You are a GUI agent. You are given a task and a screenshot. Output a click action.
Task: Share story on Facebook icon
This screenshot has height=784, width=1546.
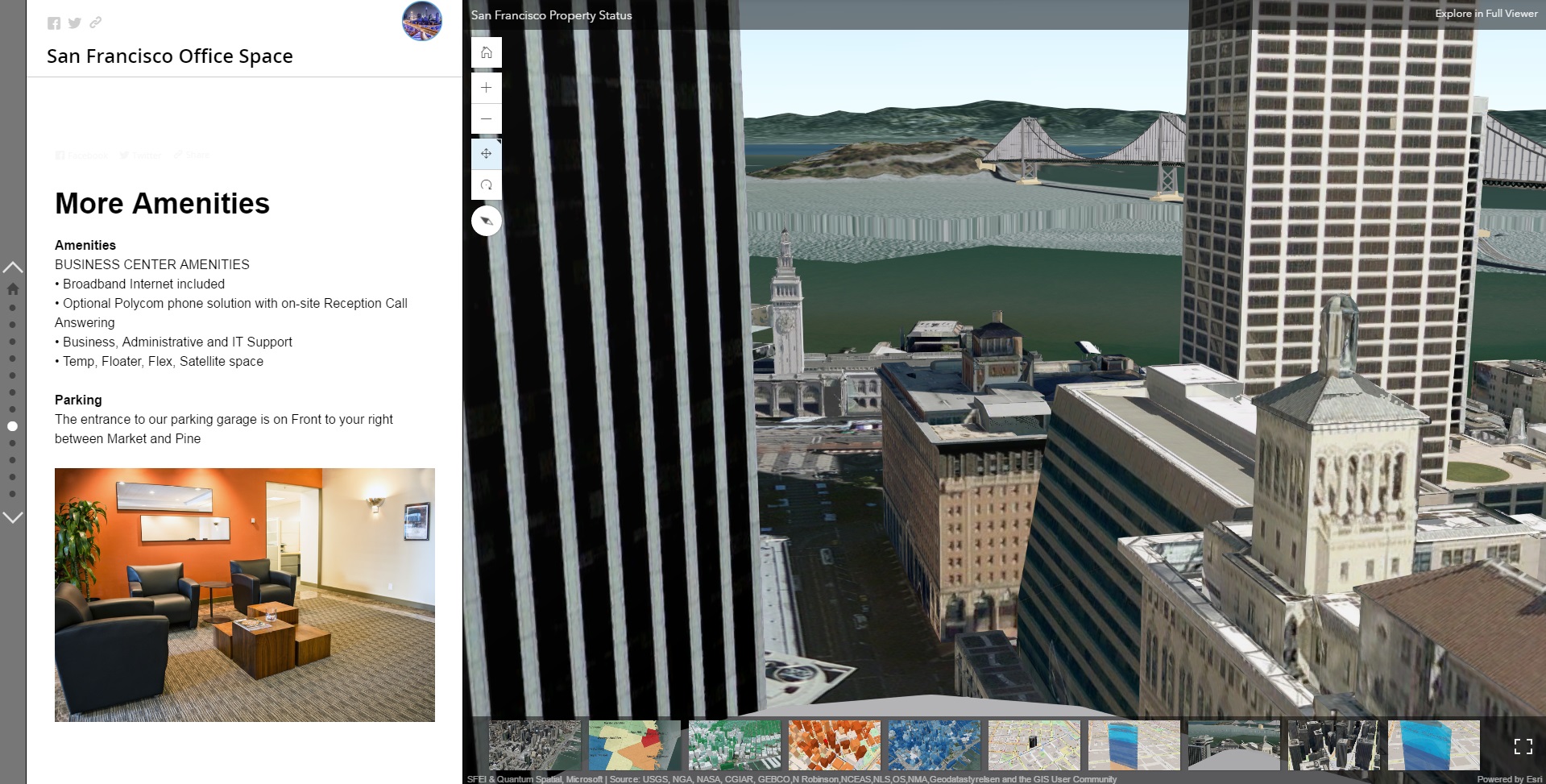[54, 23]
